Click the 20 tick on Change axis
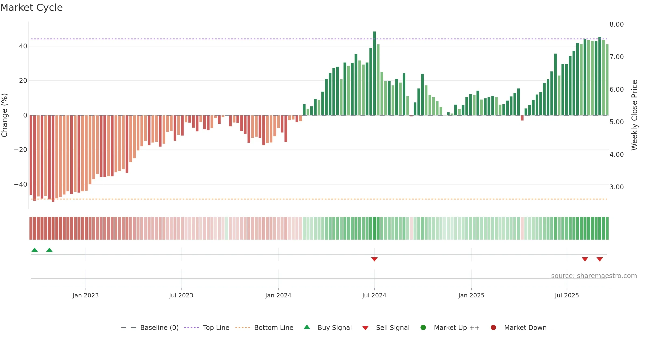 click(x=23, y=81)
